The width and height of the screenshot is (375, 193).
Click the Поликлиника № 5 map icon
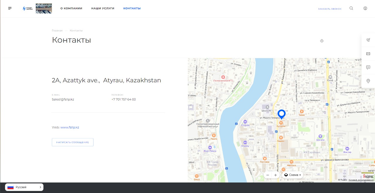click(223, 77)
